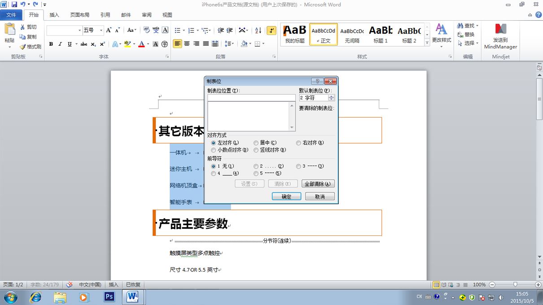Viewport: 543px width, 305px height.
Task: Increase paragraph indent
Action: click(230, 30)
